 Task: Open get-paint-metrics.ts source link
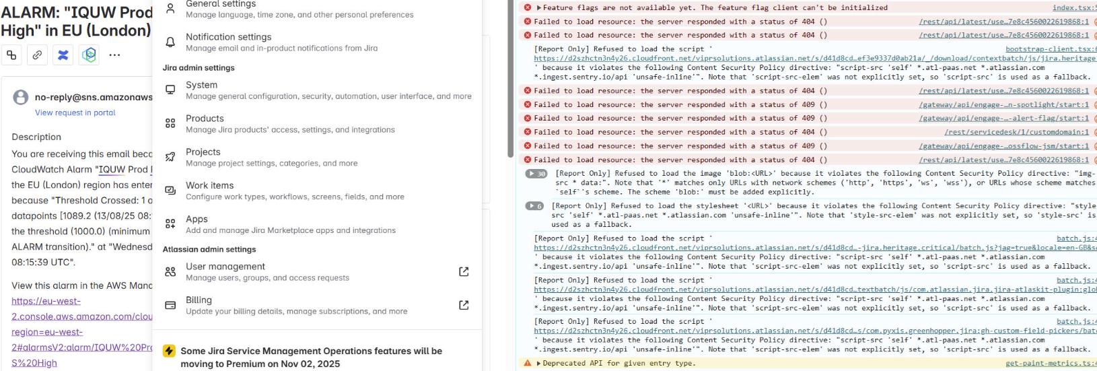[x=1051, y=363]
